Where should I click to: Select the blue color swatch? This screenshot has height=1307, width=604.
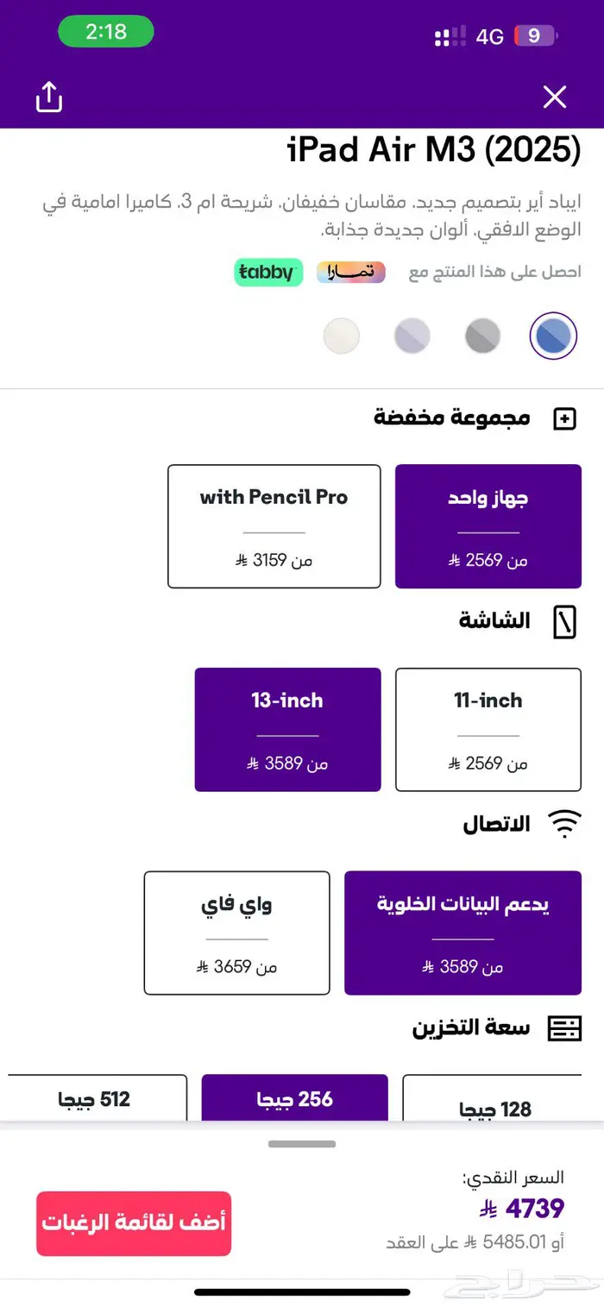(x=552, y=336)
